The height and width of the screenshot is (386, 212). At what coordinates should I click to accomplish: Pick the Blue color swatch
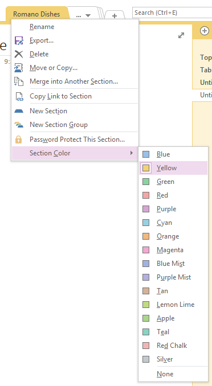[146, 154]
